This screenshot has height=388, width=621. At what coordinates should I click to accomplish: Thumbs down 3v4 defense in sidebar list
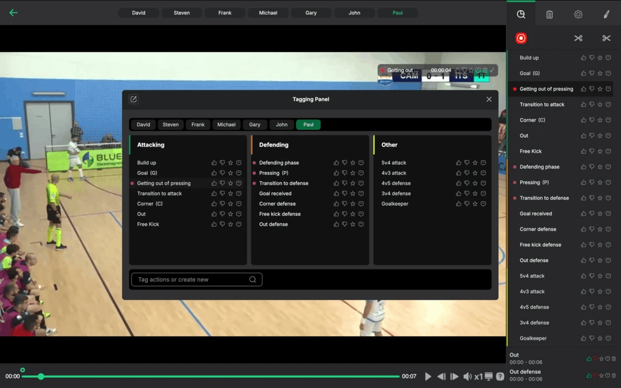[x=592, y=323]
